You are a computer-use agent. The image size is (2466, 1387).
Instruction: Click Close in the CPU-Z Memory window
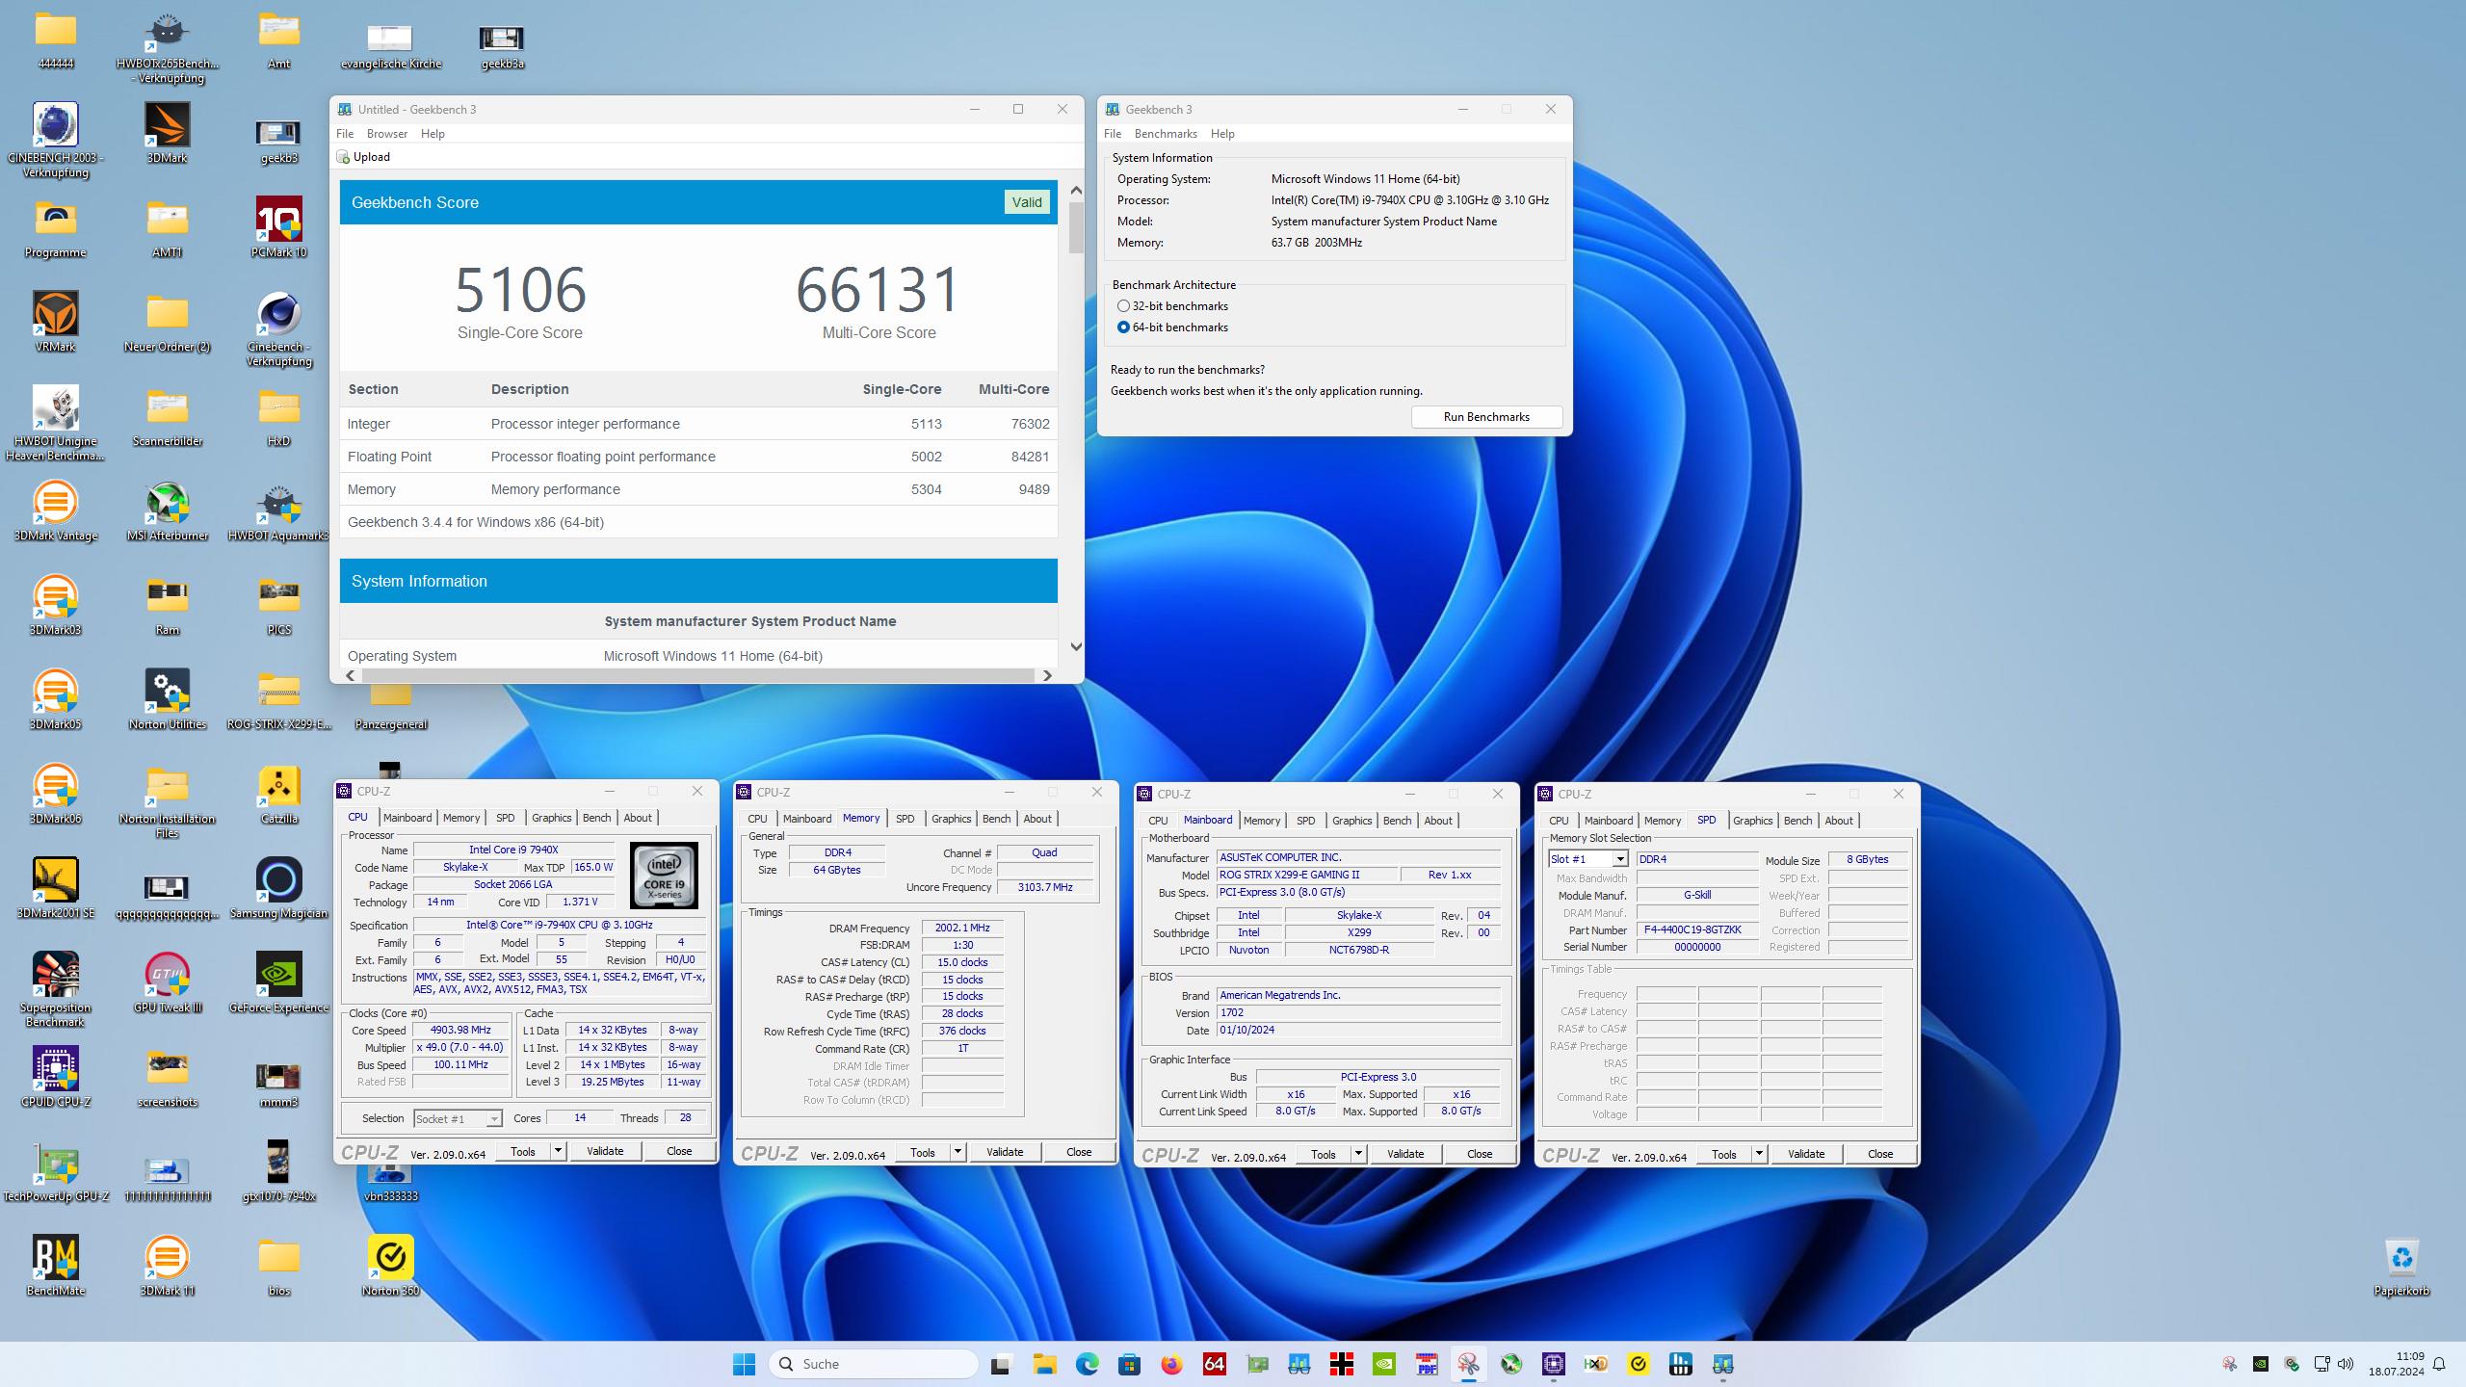pos(1079,1152)
